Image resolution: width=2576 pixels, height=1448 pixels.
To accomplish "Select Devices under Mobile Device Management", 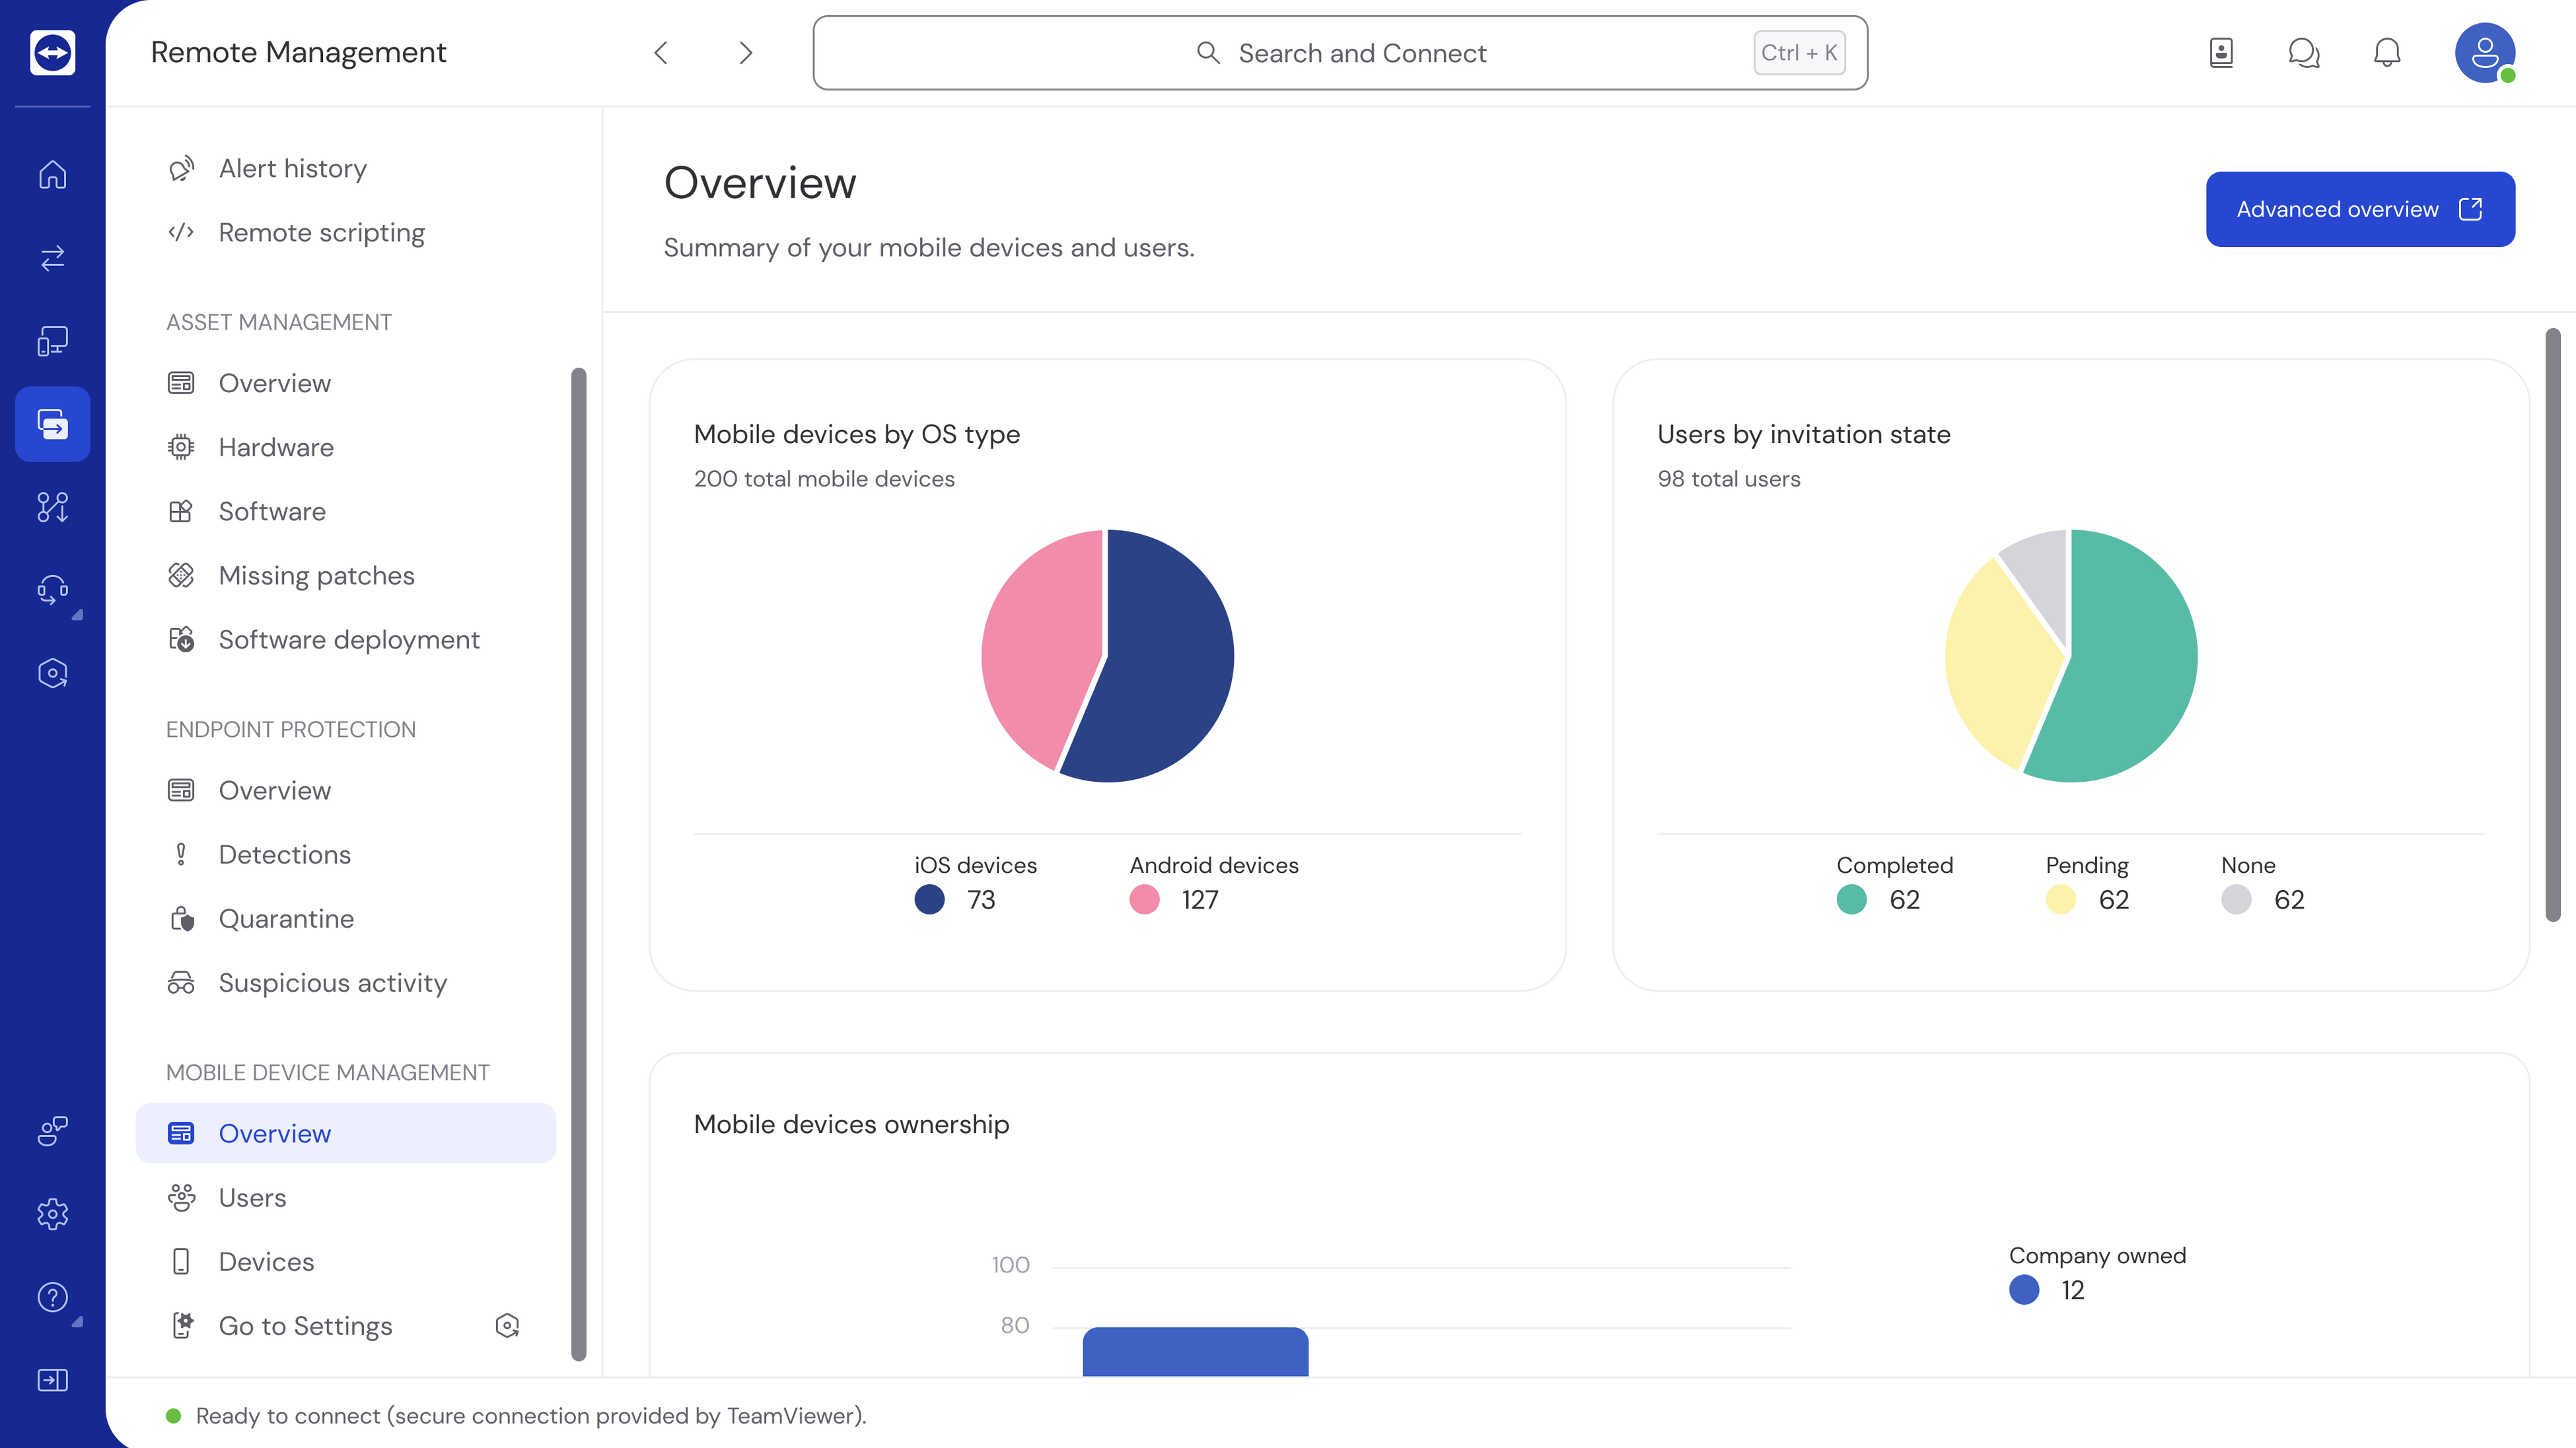I will (266, 1262).
